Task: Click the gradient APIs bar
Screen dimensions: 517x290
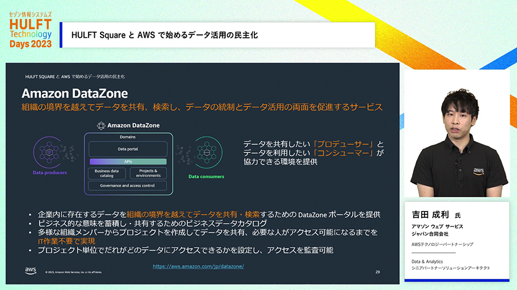Action: pyautogui.click(x=128, y=162)
